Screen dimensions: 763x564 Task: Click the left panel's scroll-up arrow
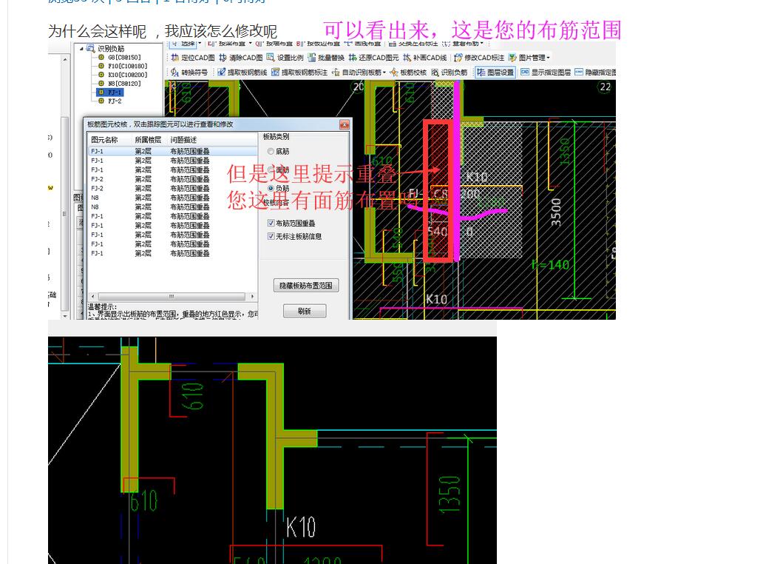(65, 59)
